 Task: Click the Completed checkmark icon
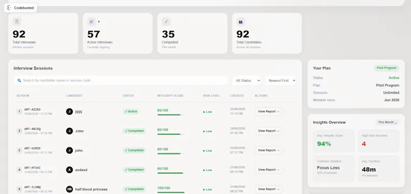pos(166,21)
